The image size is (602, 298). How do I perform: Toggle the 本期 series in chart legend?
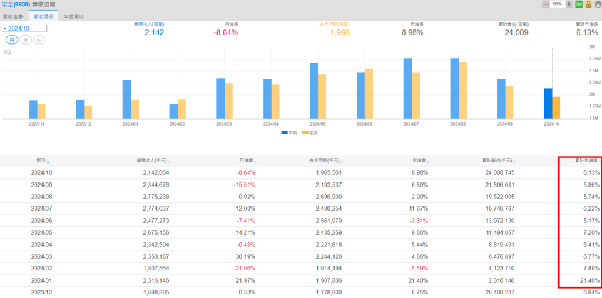pyautogui.click(x=288, y=133)
